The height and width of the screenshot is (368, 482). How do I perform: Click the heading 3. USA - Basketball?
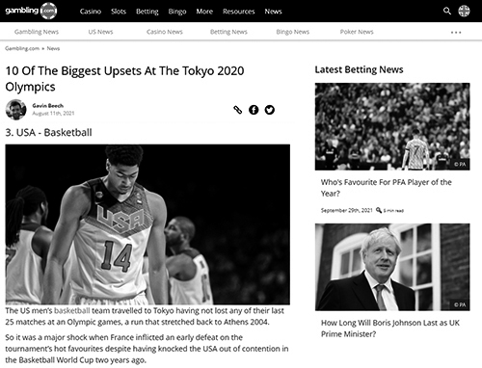[48, 133]
